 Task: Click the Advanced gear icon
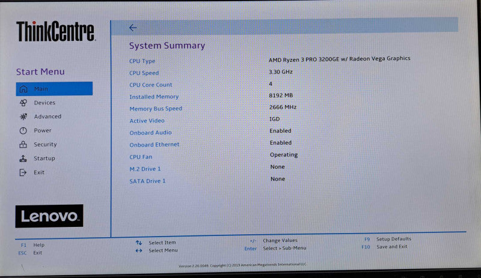point(23,116)
